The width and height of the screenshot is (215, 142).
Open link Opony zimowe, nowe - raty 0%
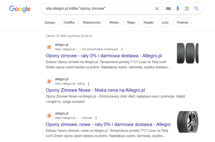point(108,124)
